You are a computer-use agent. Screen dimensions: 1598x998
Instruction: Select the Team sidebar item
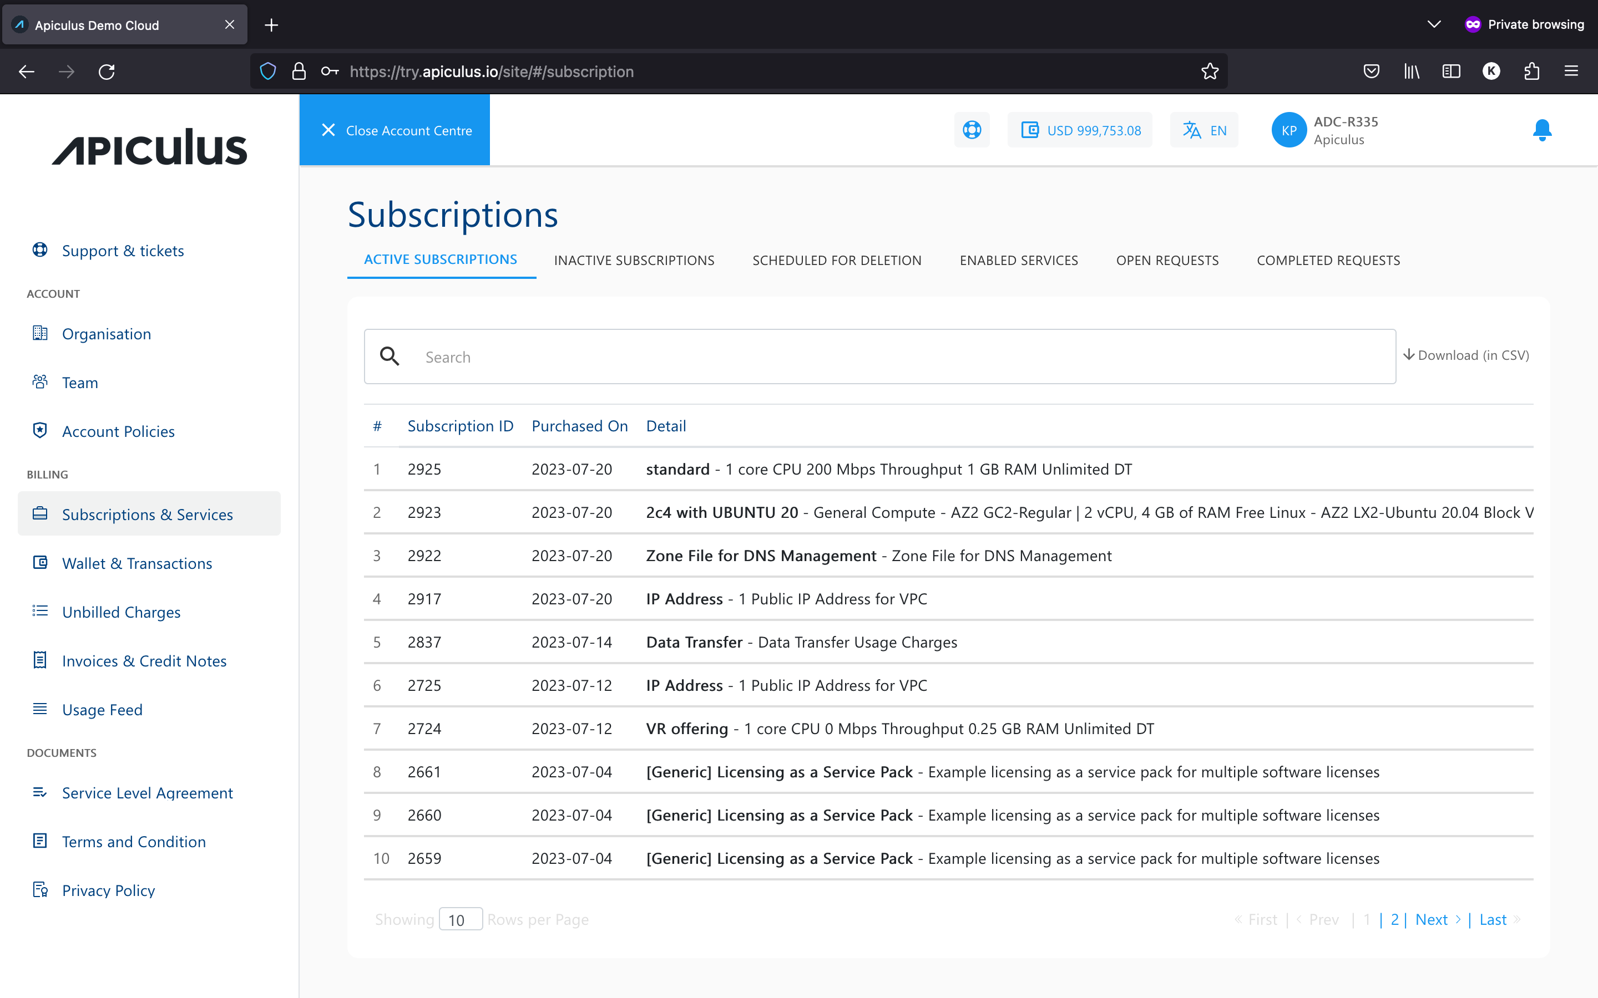pos(79,382)
